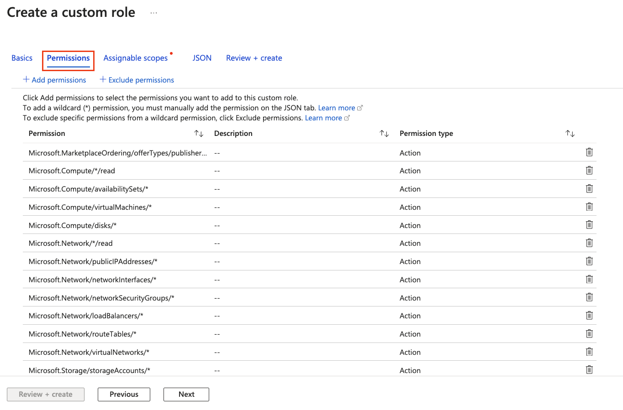Sort table by Description column

point(384,134)
